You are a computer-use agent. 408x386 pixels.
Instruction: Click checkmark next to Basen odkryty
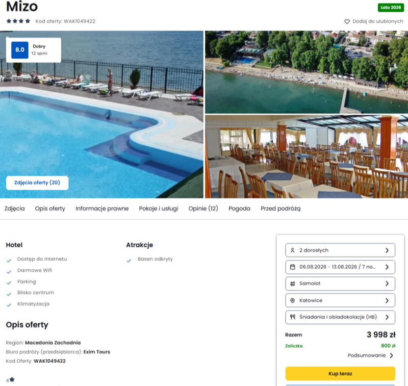[x=129, y=261]
